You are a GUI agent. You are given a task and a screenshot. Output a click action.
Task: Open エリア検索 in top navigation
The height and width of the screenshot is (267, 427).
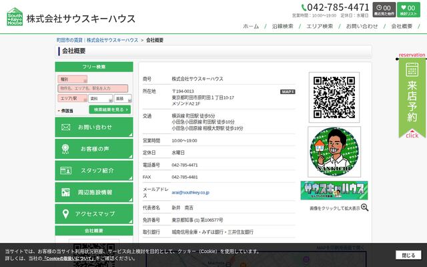[320, 26]
